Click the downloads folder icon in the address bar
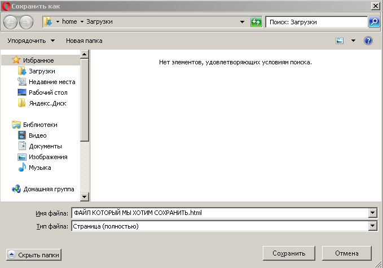Viewport: 383px width, 268px height. 48,21
